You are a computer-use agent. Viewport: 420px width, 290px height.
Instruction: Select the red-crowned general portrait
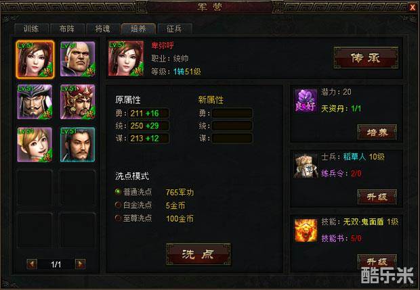pyautogui.click(x=77, y=102)
